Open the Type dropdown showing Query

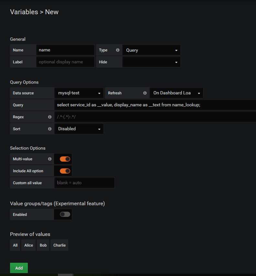(x=151, y=50)
